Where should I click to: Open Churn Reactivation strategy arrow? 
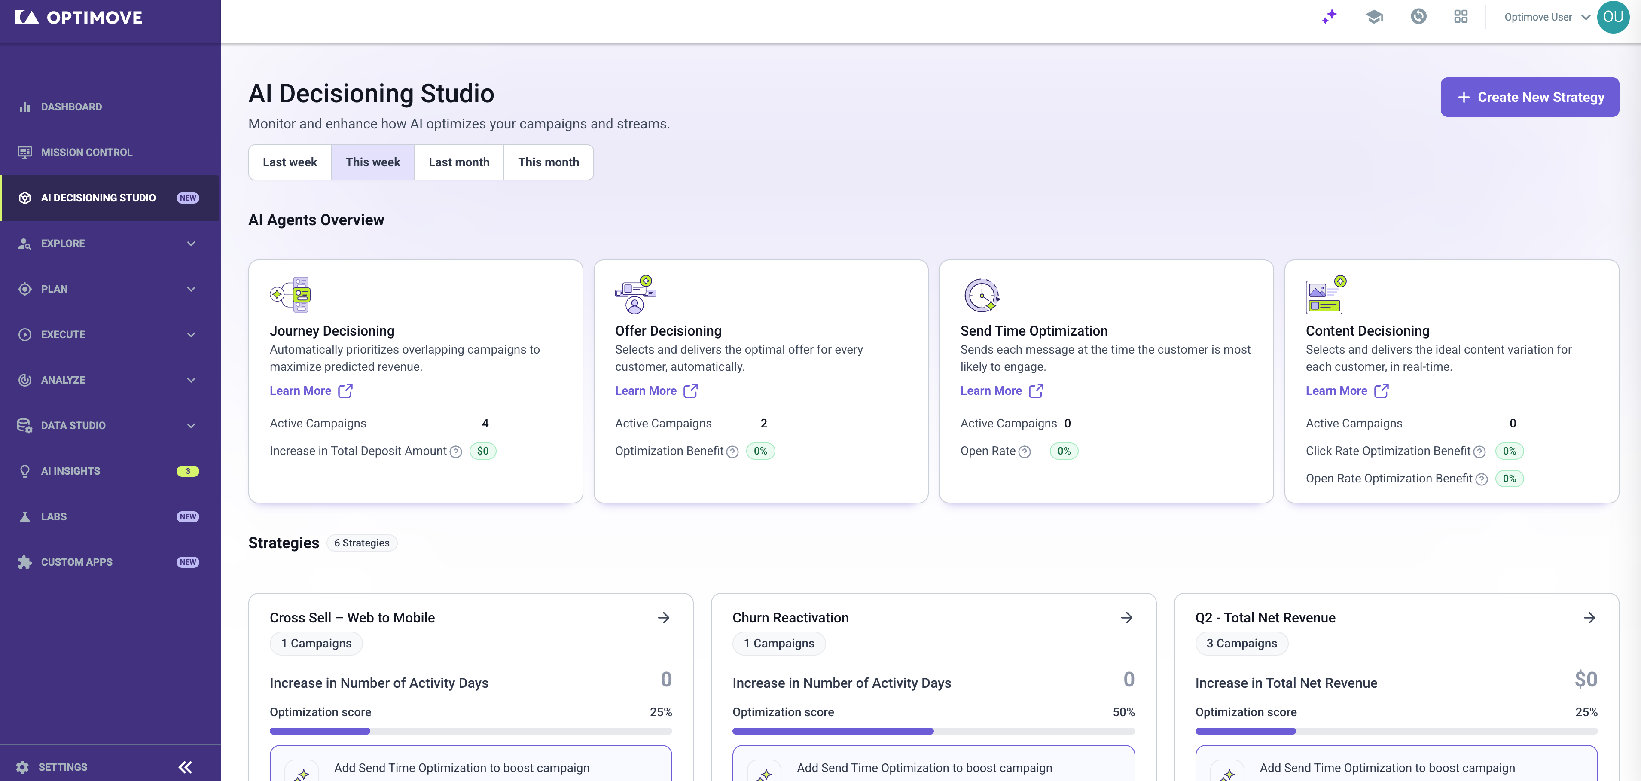(1127, 618)
